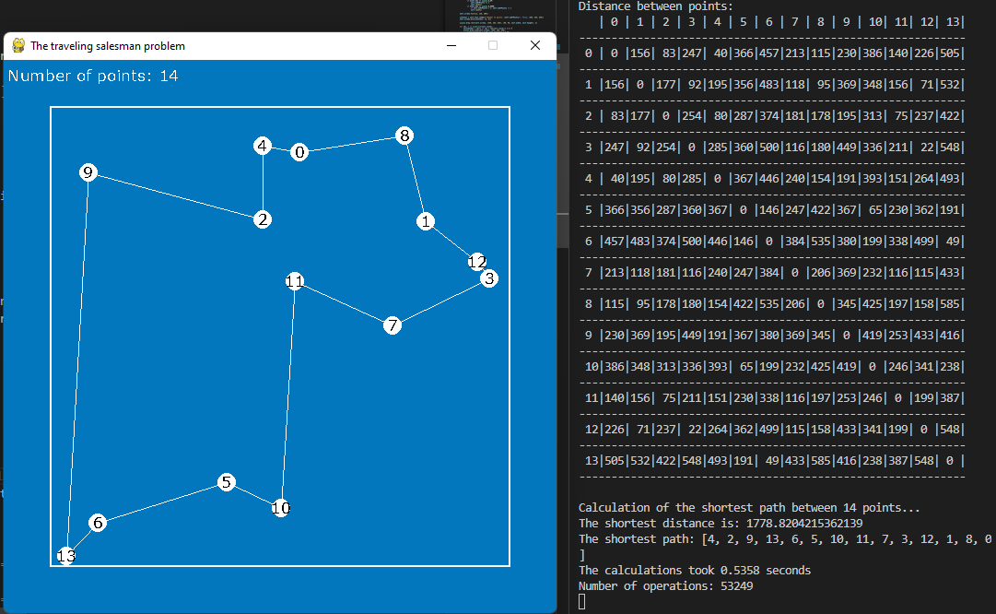Select point 9 on the left side
This screenshot has height=614, width=996.
tap(88, 172)
